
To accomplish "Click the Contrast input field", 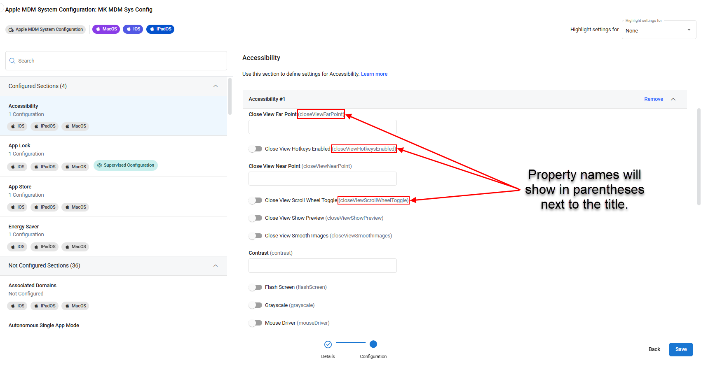I will click(x=323, y=266).
